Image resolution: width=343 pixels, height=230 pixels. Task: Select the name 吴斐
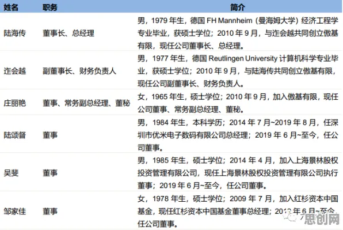pos(11,173)
